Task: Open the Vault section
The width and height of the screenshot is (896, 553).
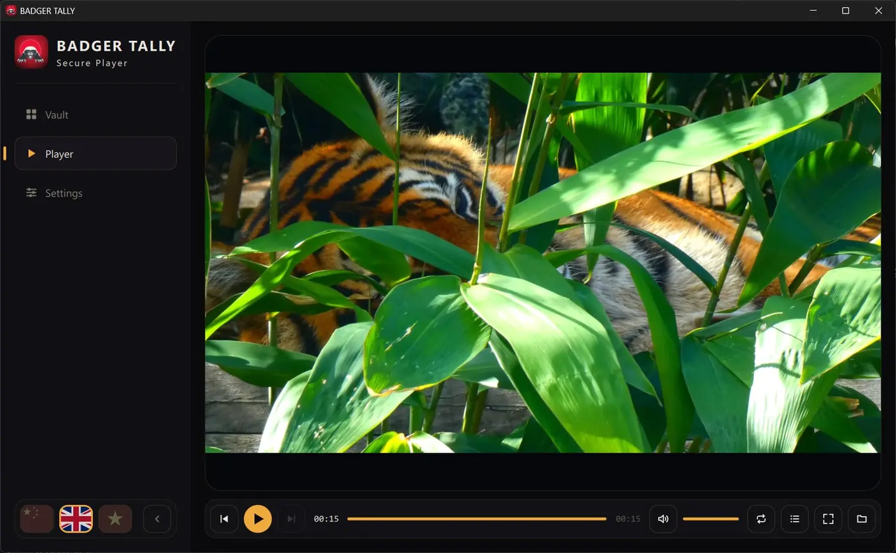Action: click(x=95, y=115)
